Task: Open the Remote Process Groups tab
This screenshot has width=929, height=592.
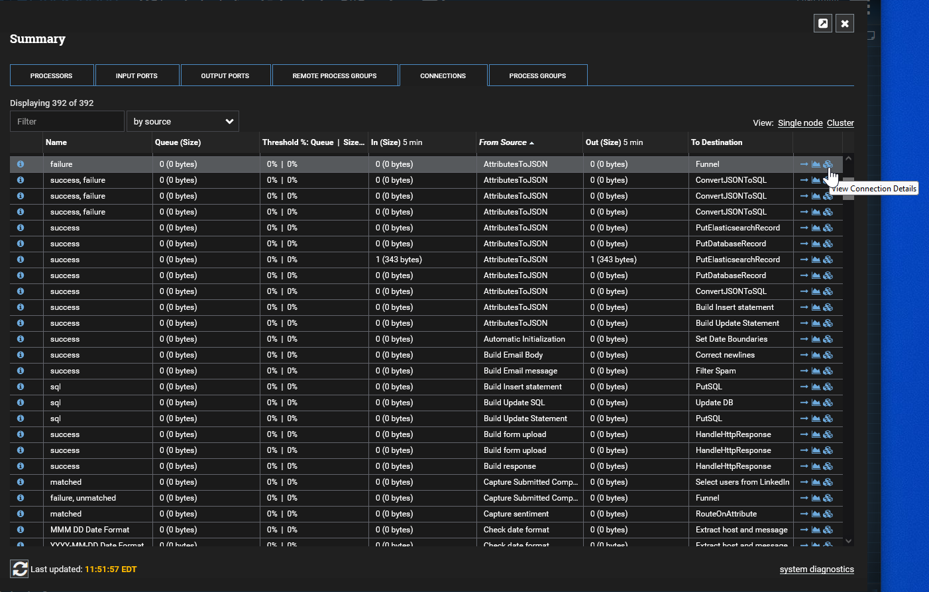Action: [x=335, y=75]
